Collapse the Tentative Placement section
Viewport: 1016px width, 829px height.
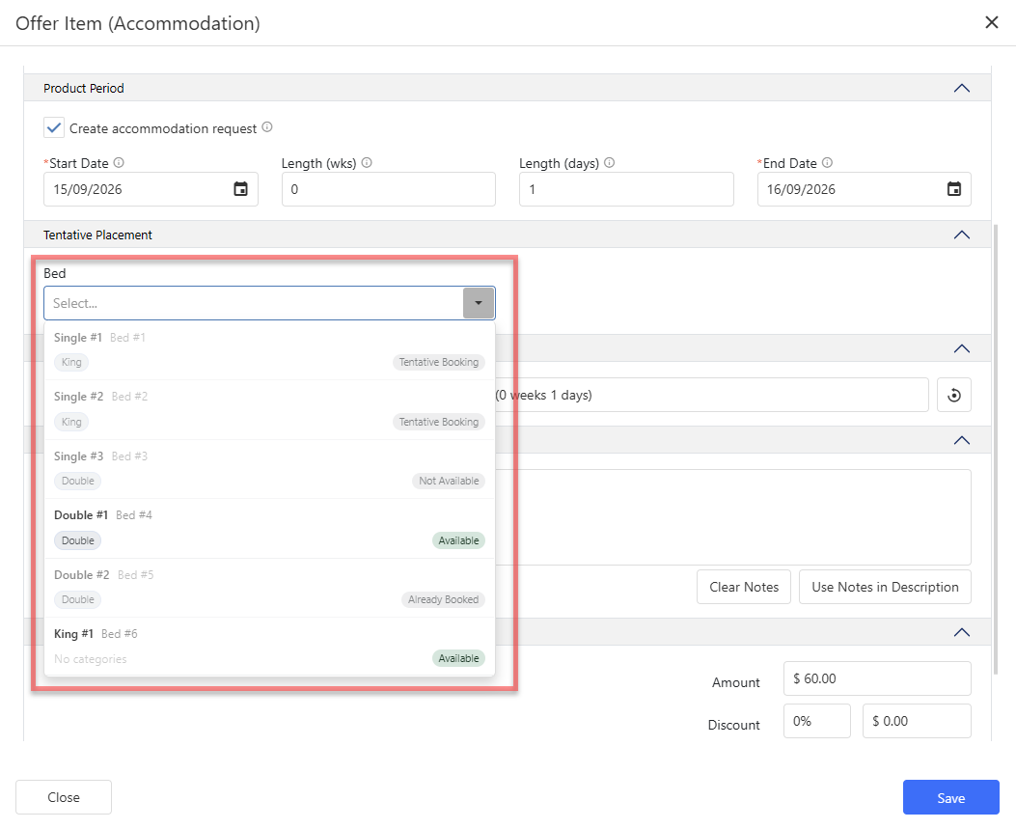[962, 235]
